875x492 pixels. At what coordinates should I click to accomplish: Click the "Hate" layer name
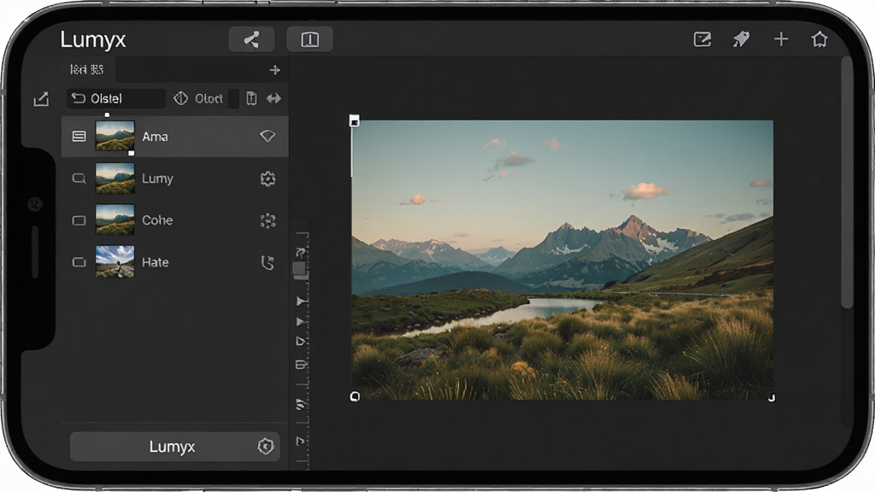[x=156, y=262]
